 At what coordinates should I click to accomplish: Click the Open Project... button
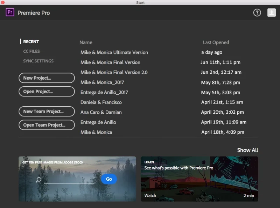coord(47,92)
